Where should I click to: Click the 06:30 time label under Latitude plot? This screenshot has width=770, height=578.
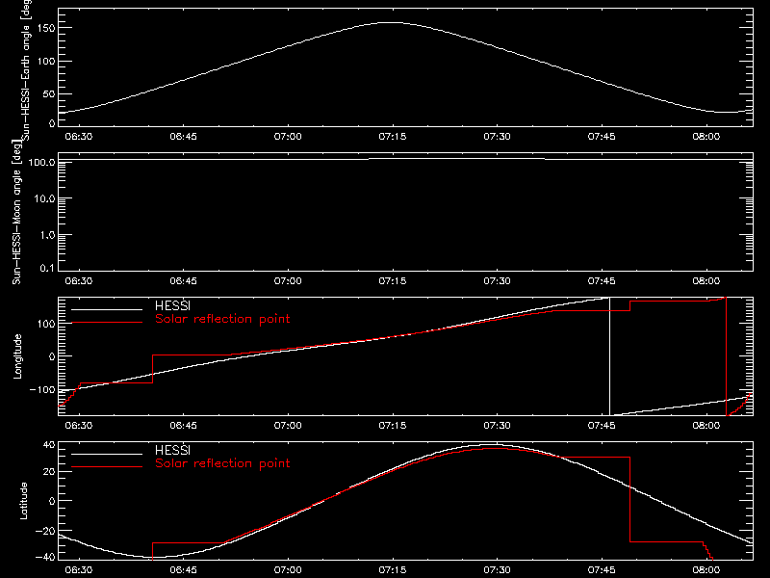(79, 569)
